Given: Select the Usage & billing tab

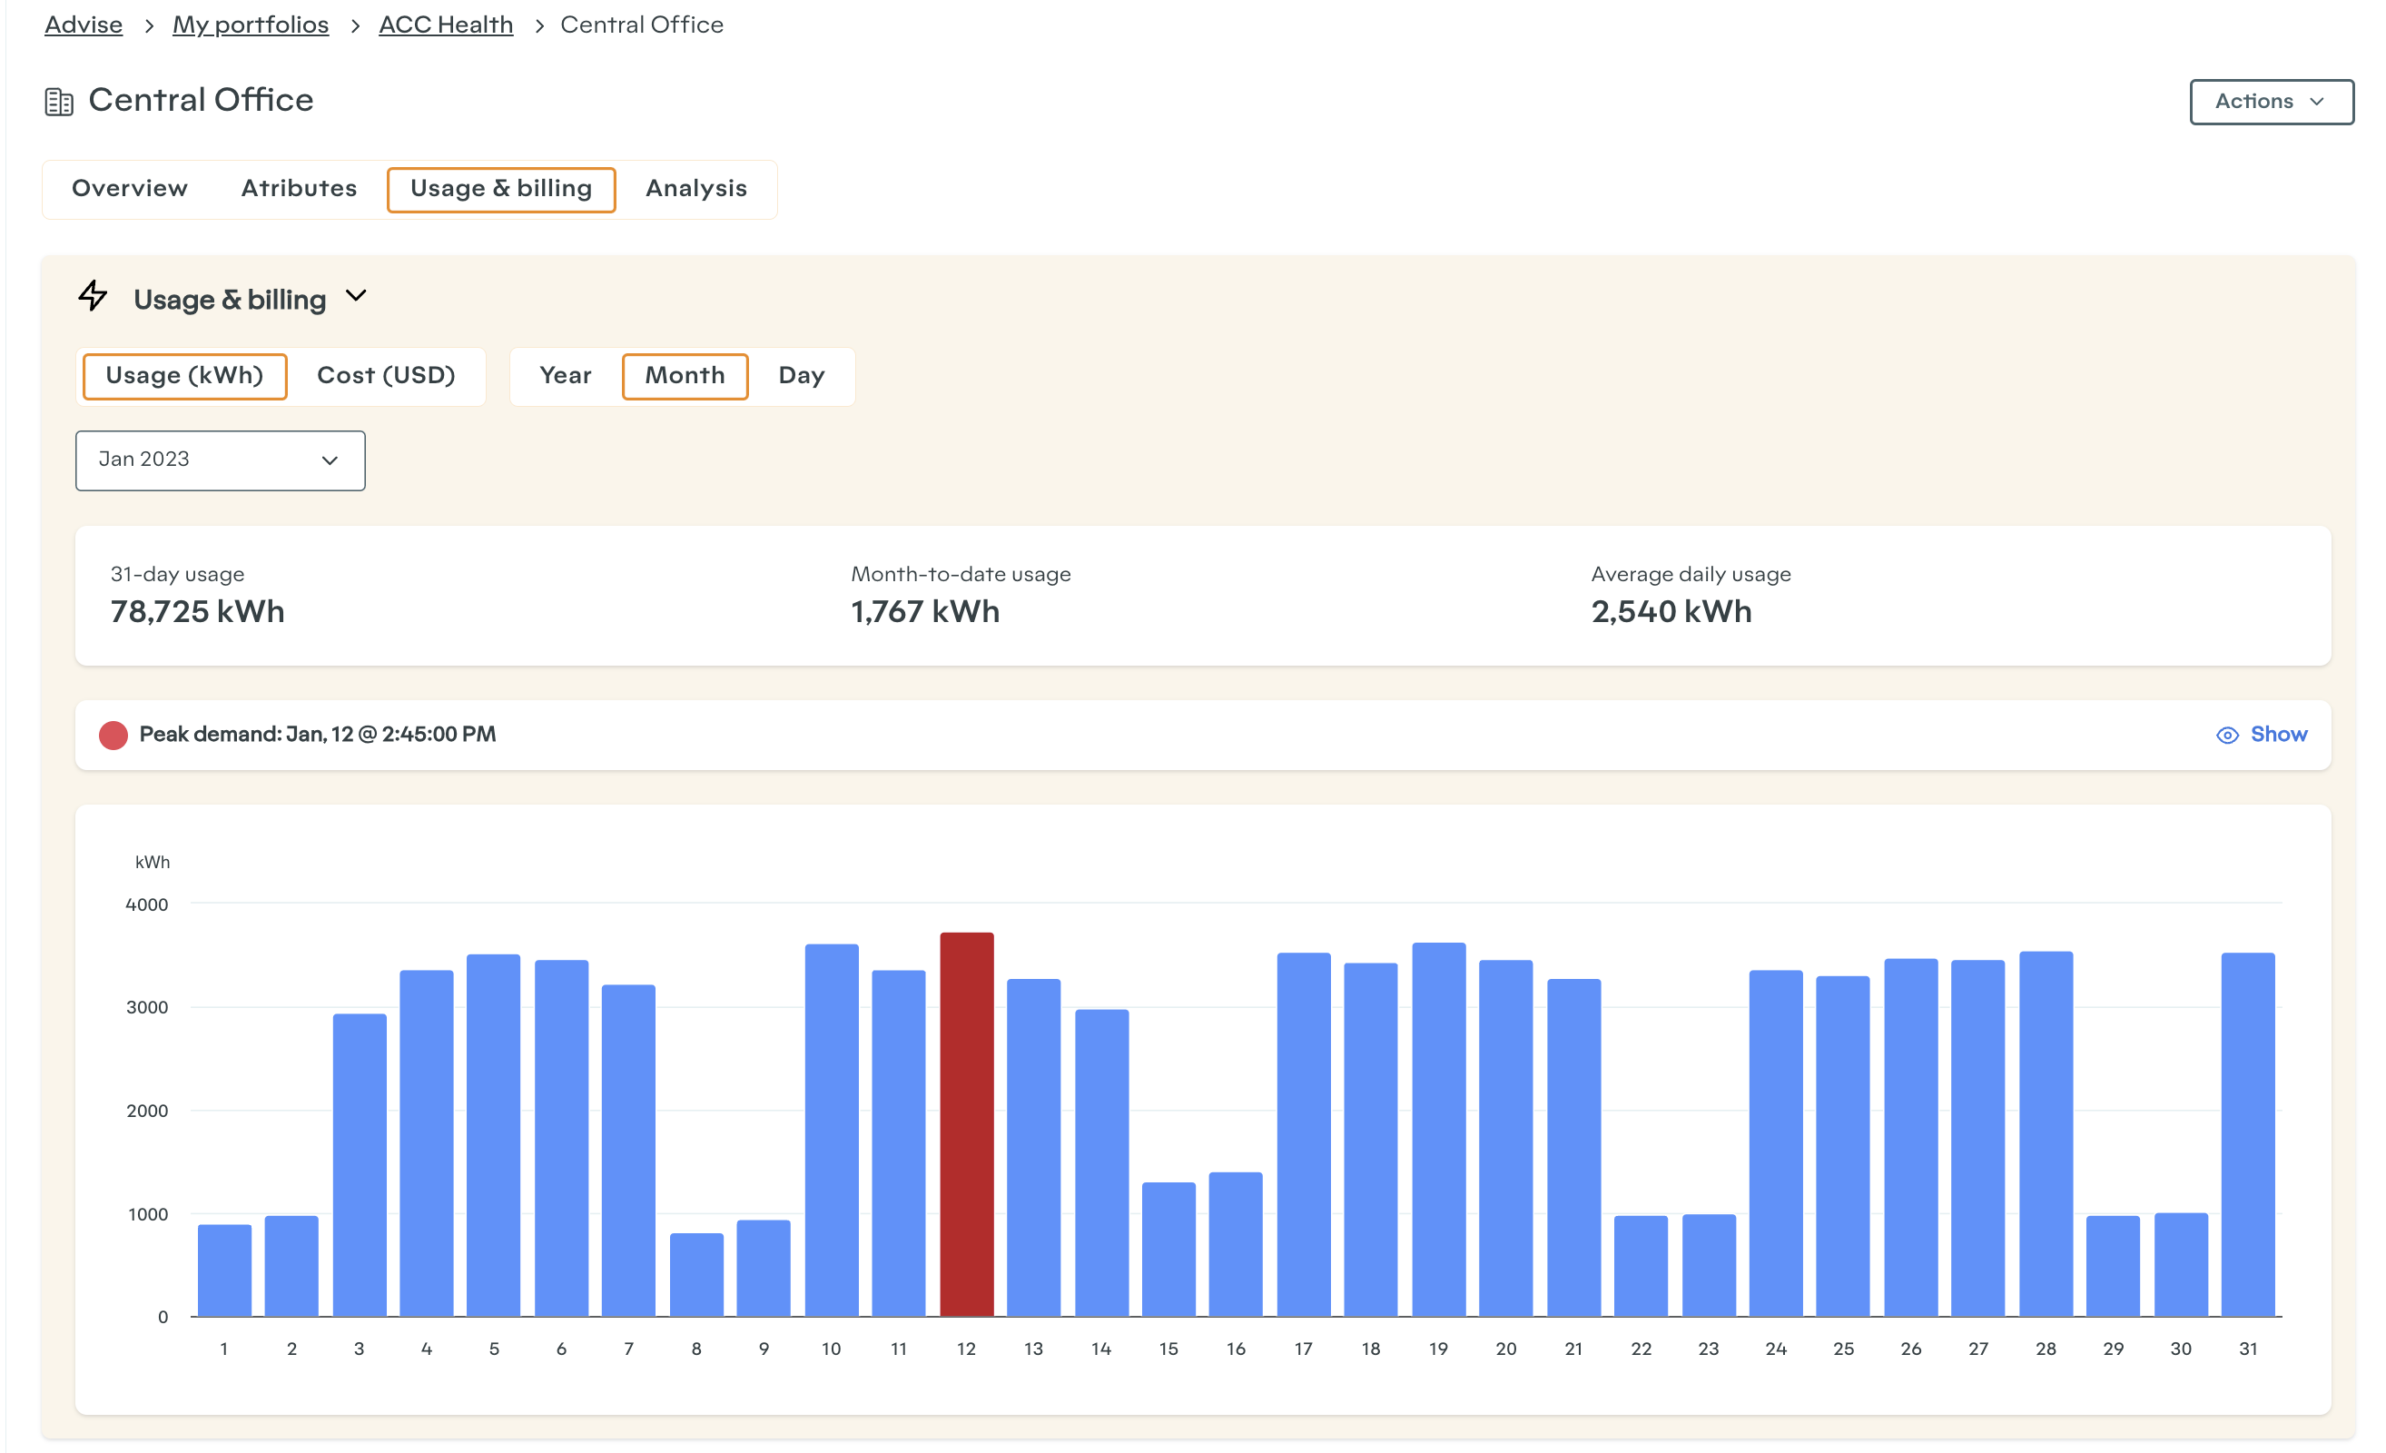Looking at the screenshot, I should 501,189.
